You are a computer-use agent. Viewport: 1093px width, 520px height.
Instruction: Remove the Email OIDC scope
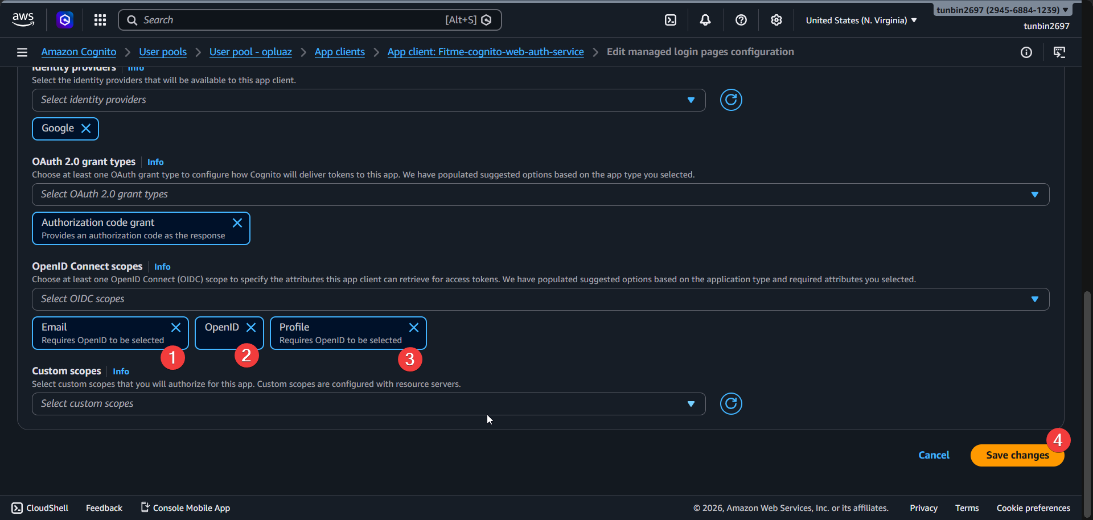(x=175, y=327)
